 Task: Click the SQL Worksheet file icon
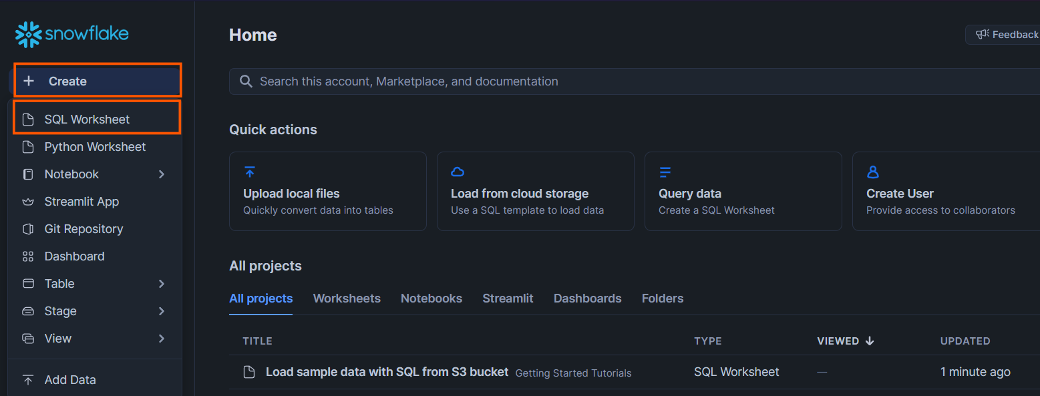click(x=28, y=120)
